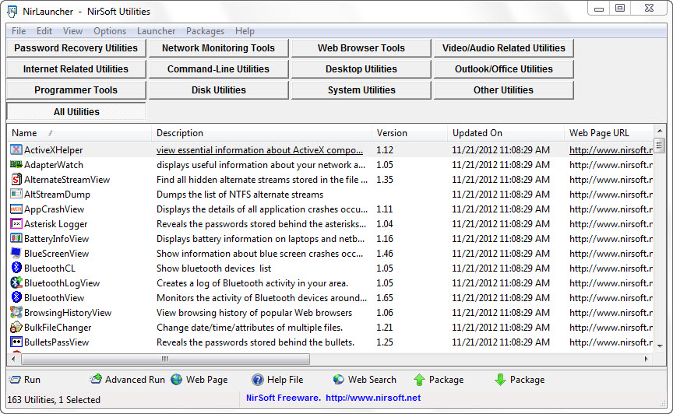Open the Edit menu
Image resolution: width=673 pixels, height=414 pixels.
pos(44,31)
